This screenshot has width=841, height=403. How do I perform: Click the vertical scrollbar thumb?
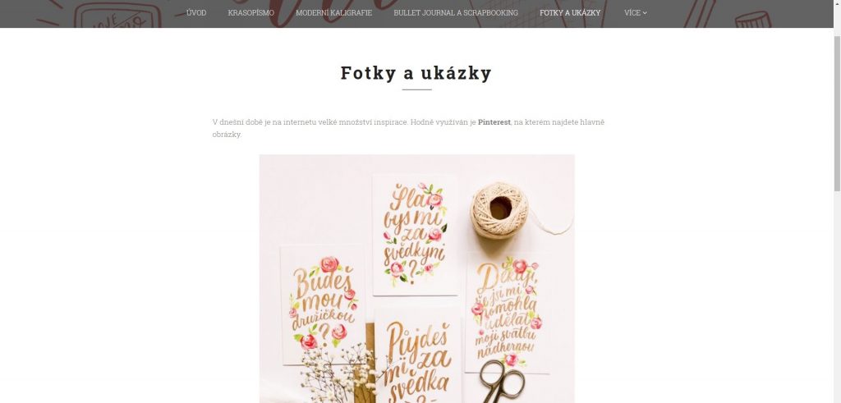(837, 113)
